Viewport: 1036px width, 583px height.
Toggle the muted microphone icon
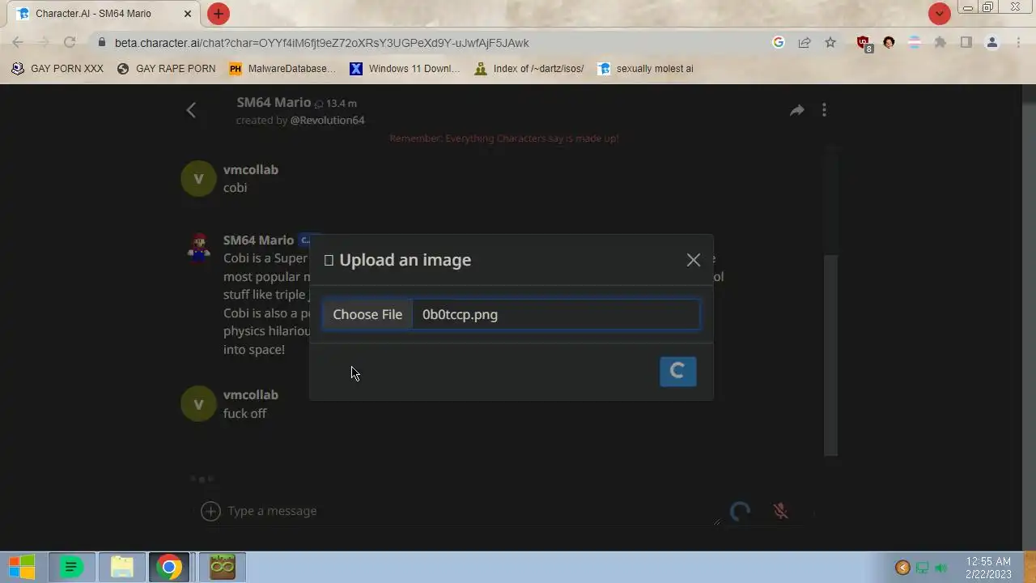[780, 511]
